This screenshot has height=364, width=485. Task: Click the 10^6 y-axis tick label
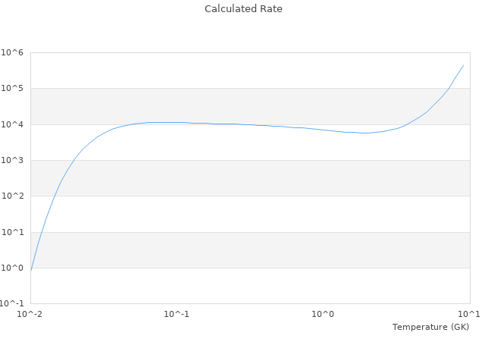click(x=13, y=52)
